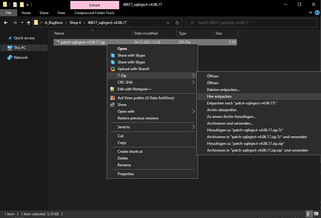Navigate up one folder level
Viewport: 321px width, 218px height.
(x=29, y=23)
